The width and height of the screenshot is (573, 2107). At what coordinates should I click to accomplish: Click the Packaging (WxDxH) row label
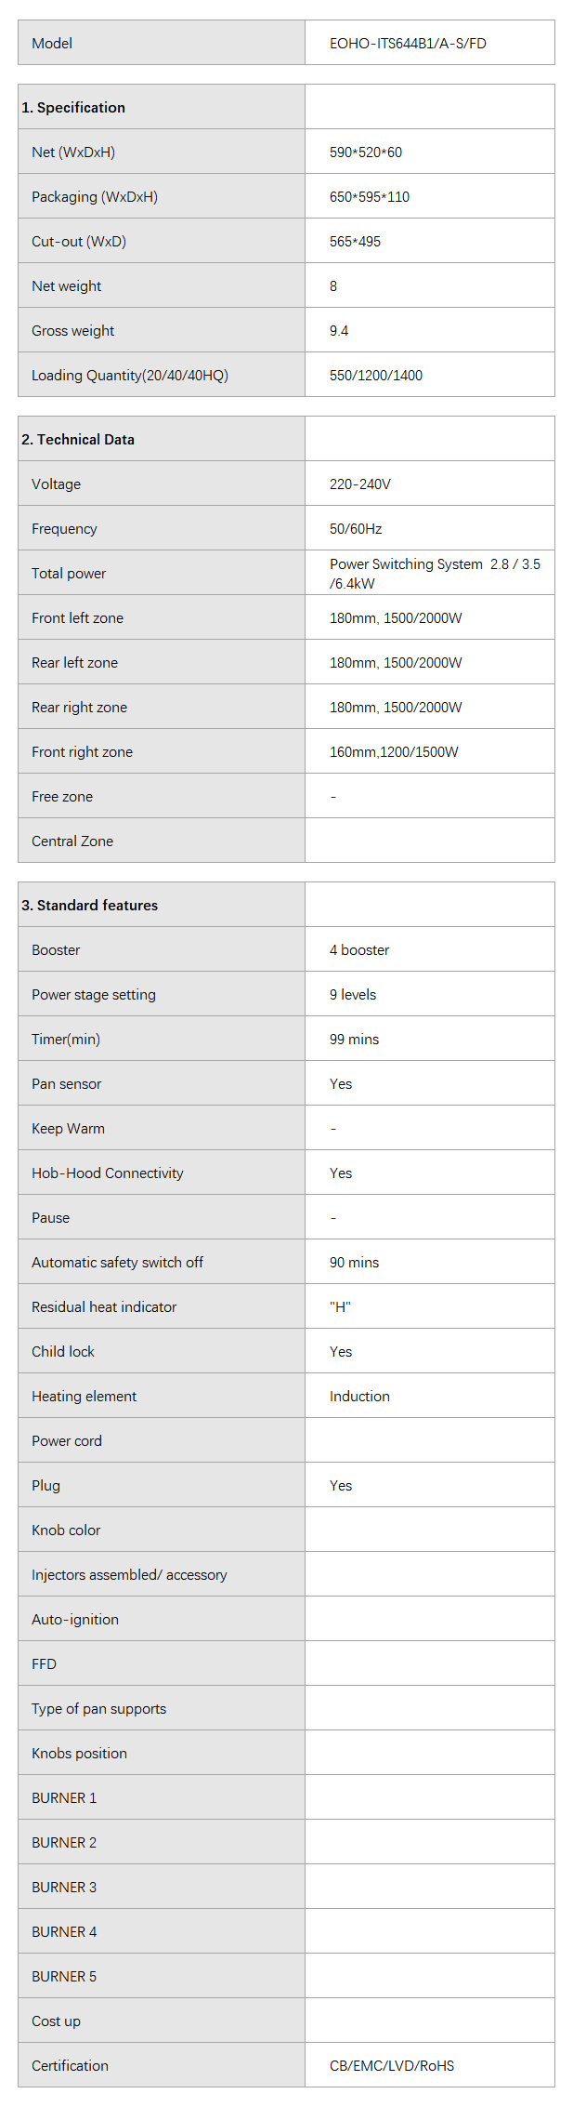[x=95, y=197]
